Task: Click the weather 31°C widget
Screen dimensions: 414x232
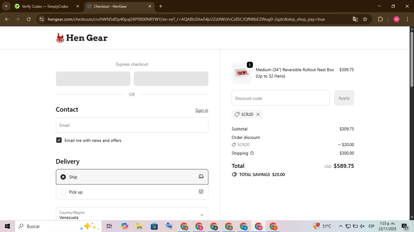Action: point(322,226)
